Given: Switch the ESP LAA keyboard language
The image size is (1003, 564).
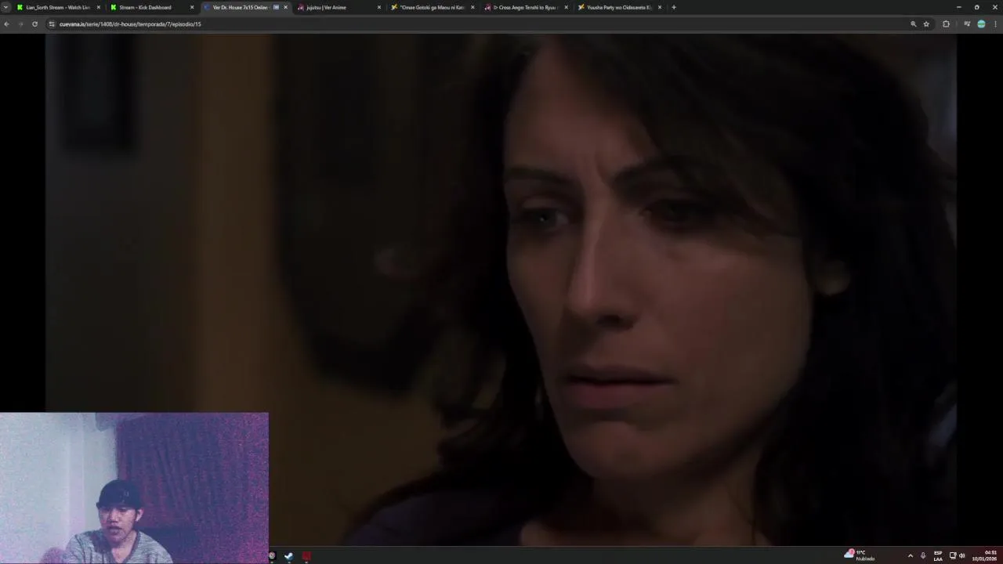Looking at the screenshot, I should tap(938, 556).
